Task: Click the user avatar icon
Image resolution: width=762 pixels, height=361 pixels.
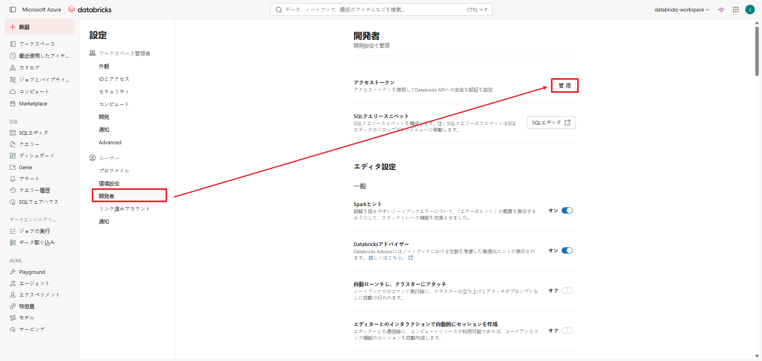Action: tap(750, 10)
